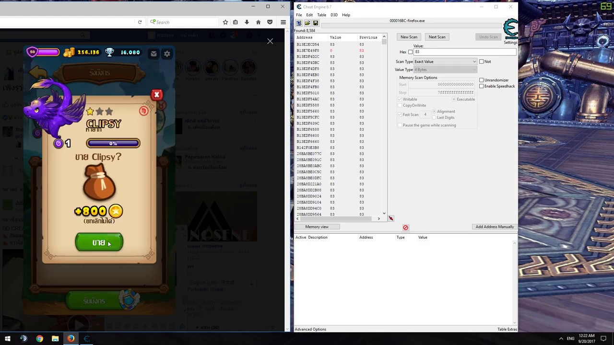The height and width of the screenshot is (345, 614).
Task: Show hidden tray icons chevron
Action: pos(561,339)
